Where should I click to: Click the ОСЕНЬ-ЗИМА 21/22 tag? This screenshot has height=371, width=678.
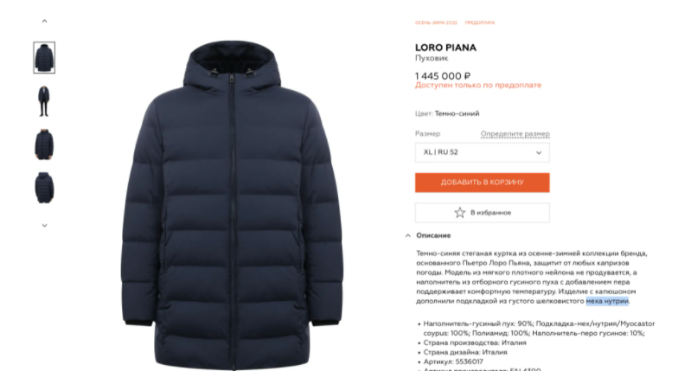coord(436,22)
